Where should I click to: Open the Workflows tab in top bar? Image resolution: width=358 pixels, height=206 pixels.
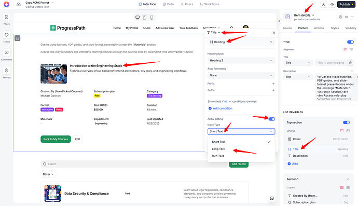coord(210,4)
